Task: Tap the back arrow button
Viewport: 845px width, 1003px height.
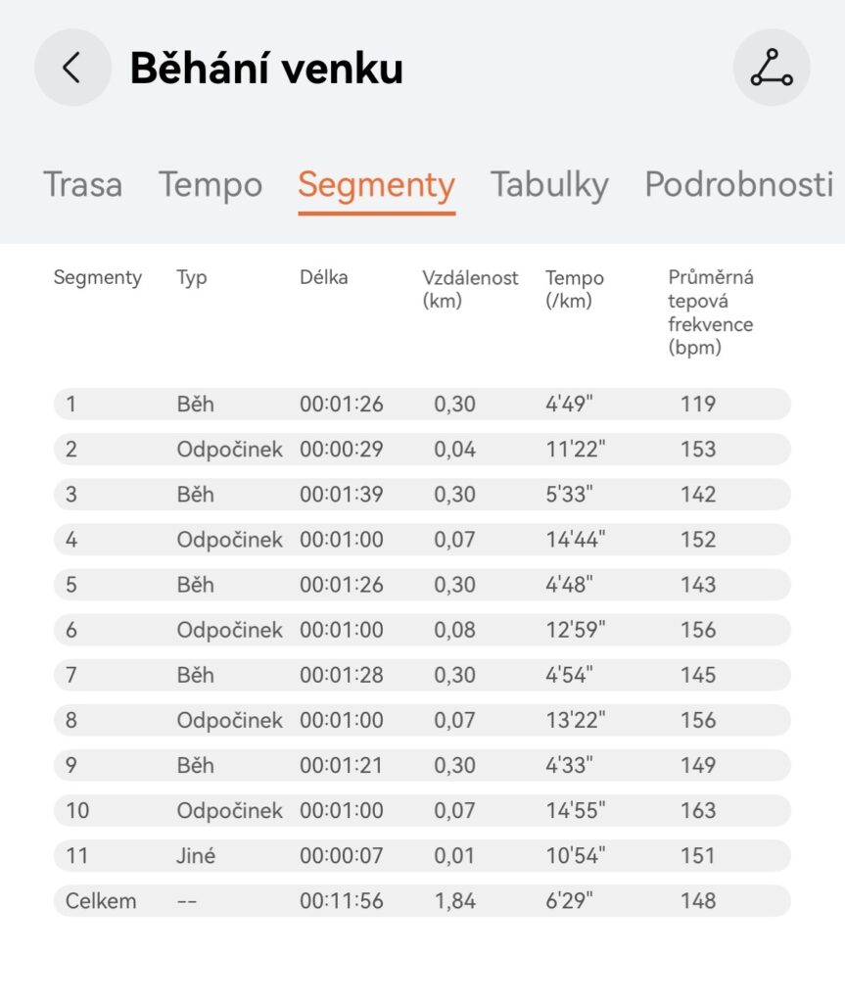Action: (x=71, y=68)
